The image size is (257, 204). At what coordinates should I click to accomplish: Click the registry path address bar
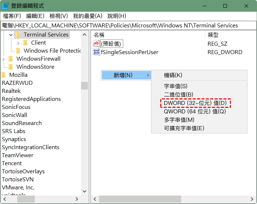click(128, 26)
